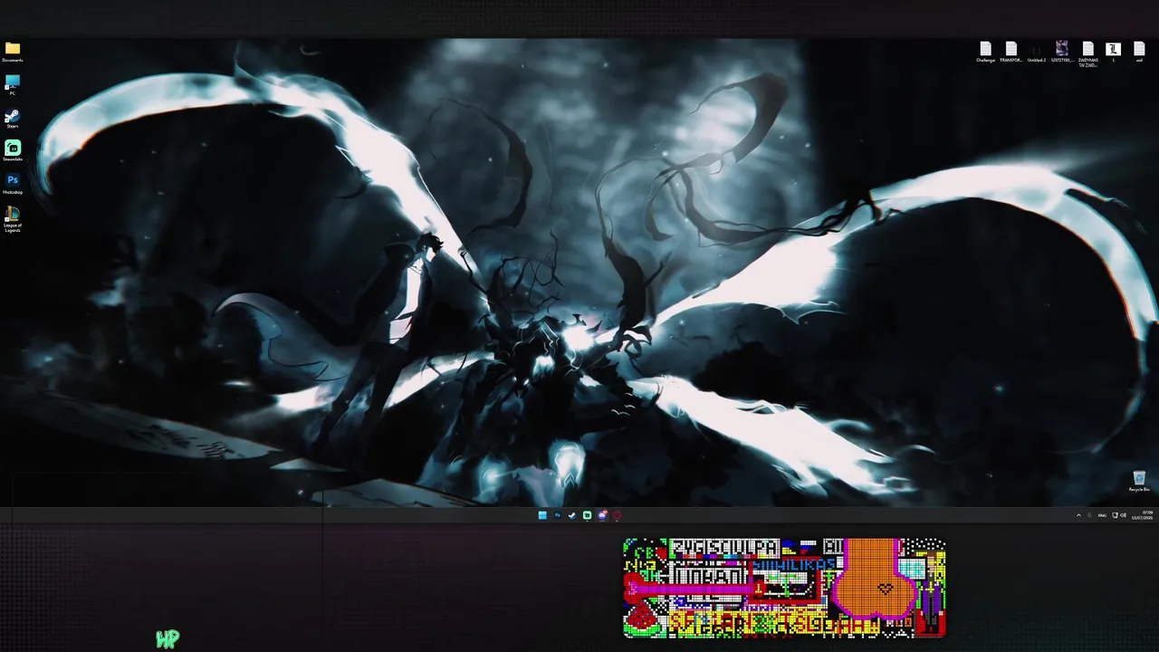
Task: Open Streamlabs from the taskbar
Action: coord(587,515)
